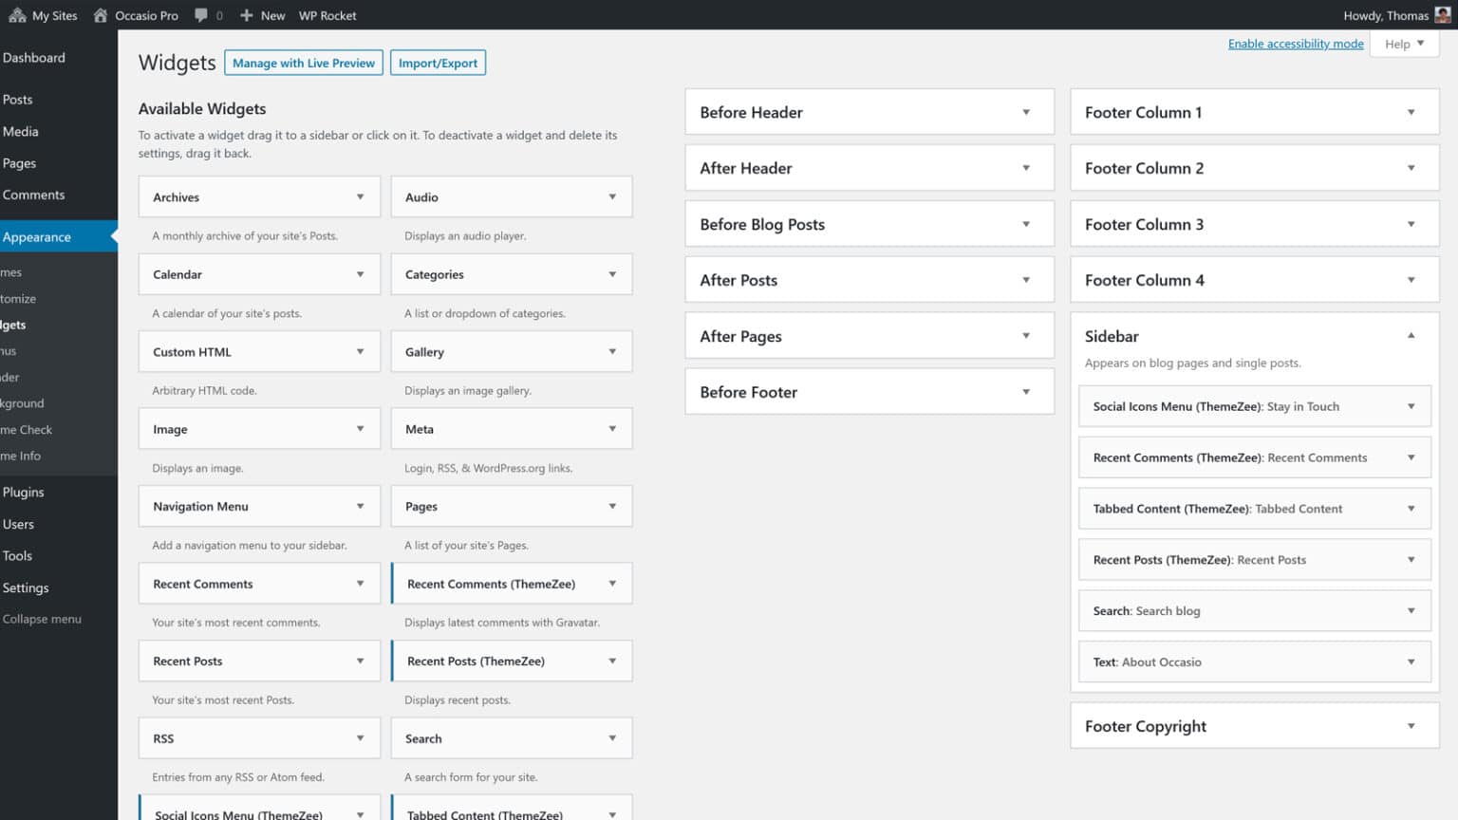
Task: Open the Gallery widget dropdown arrow
Action: [612, 352]
